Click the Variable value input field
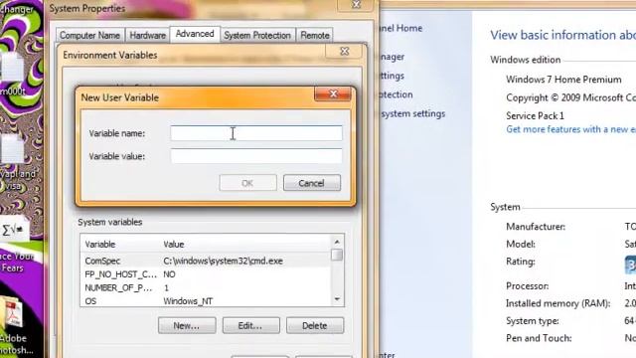The height and width of the screenshot is (358, 636). click(x=256, y=156)
